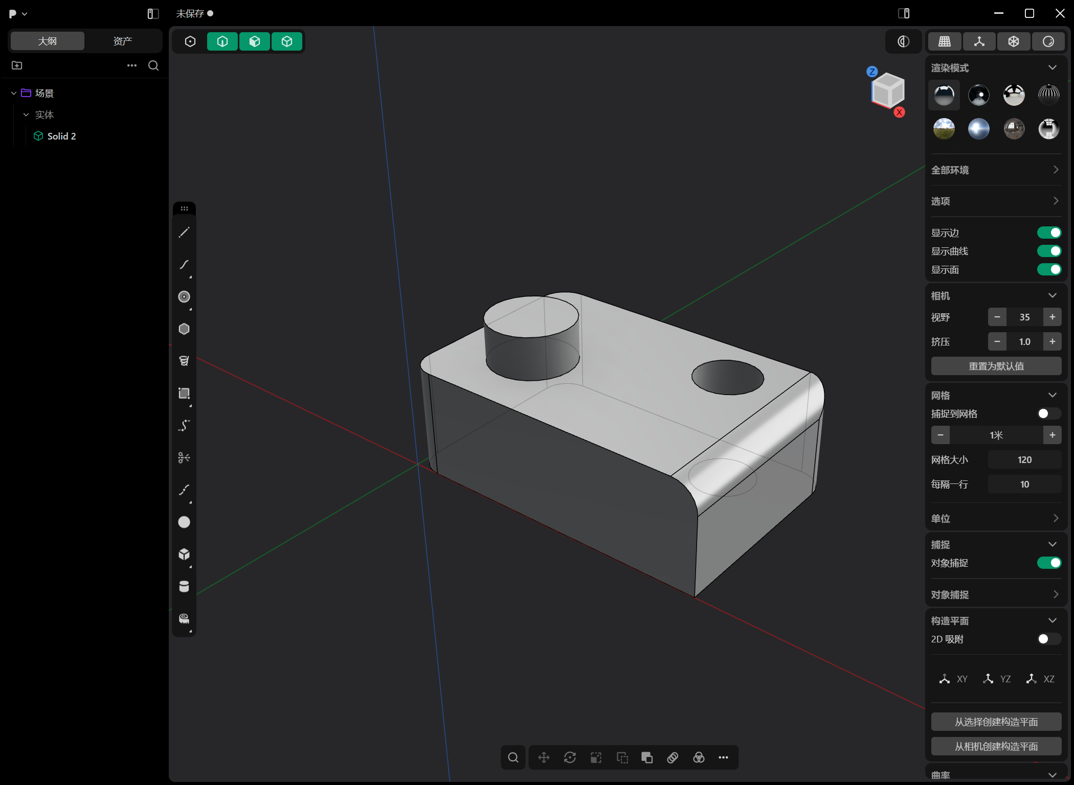Select the polygon hexagon tool
The width and height of the screenshot is (1074, 785).
tap(184, 329)
